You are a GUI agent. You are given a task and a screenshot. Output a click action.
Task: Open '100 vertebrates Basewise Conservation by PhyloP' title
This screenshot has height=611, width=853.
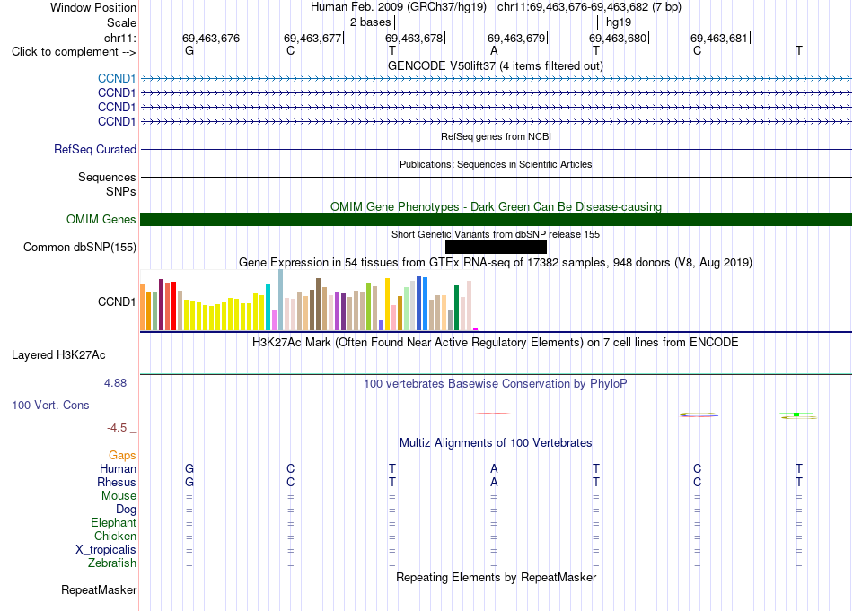(495, 384)
